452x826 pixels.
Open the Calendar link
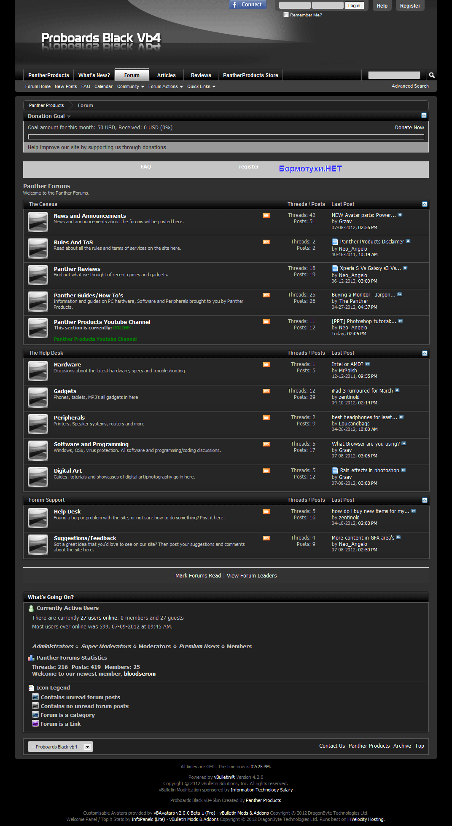[103, 86]
